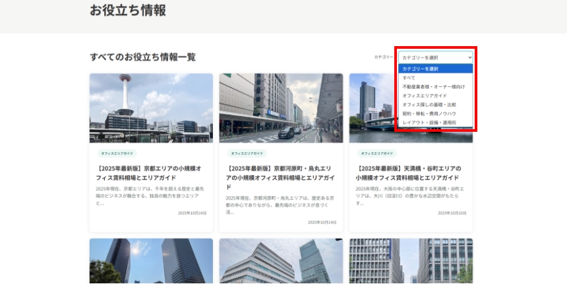This screenshot has height=284, width=567.
Task: Pick 'オフィスエリアガイド' in the dropdown list
Action: click(424, 96)
